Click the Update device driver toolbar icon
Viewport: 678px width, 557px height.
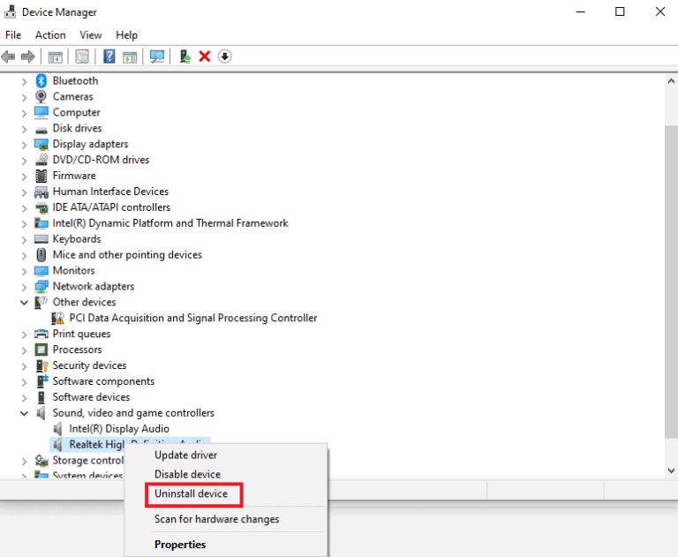[x=185, y=56]
